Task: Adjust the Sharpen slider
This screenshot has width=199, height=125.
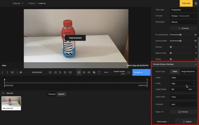Action: coord(171,47)
